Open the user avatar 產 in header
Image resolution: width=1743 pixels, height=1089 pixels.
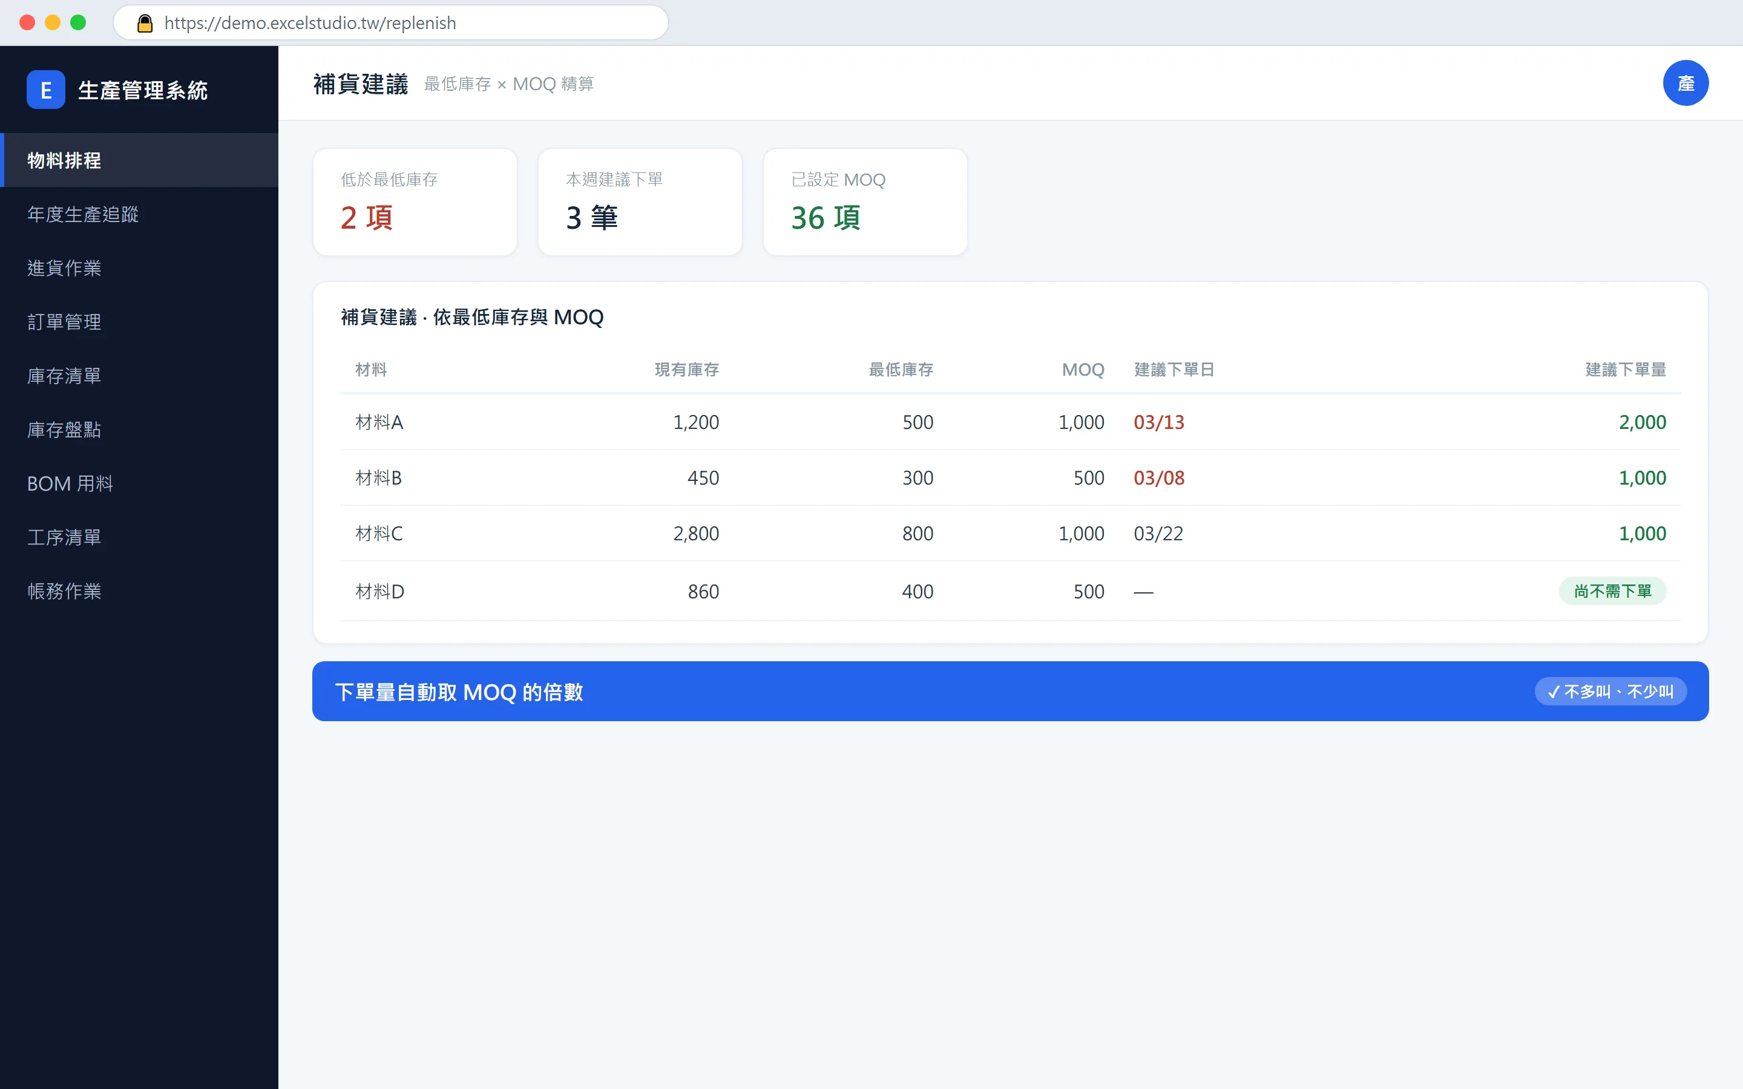pyautogui.click(x=1685, y=83)
